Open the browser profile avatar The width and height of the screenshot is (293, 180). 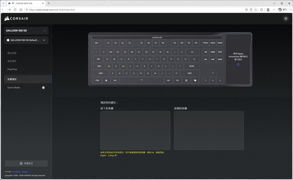[268, 10]
